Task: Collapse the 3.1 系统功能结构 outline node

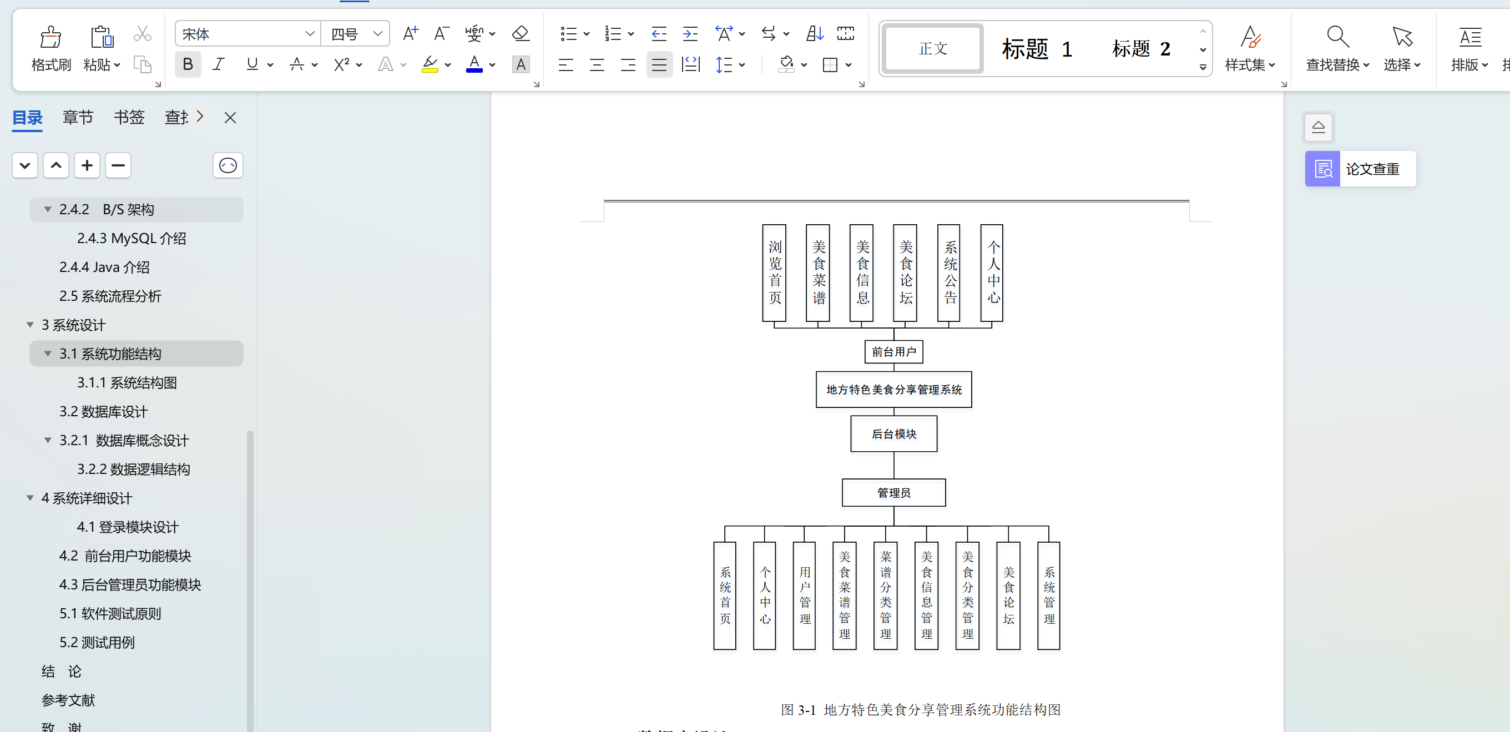Action: 48,354
